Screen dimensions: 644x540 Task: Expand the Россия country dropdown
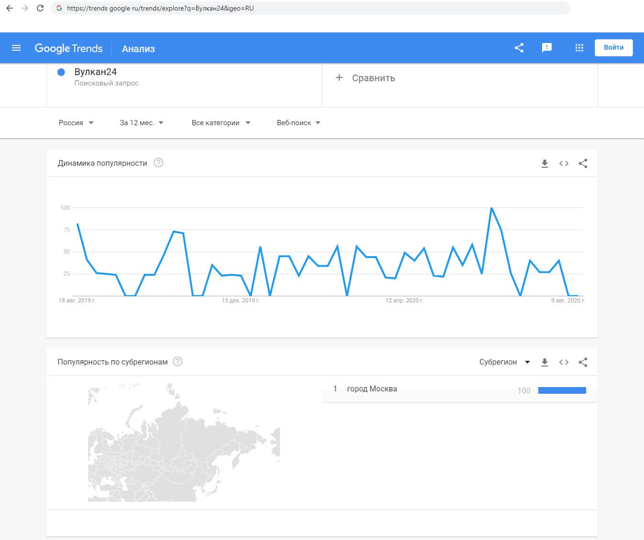click(76, 123)
